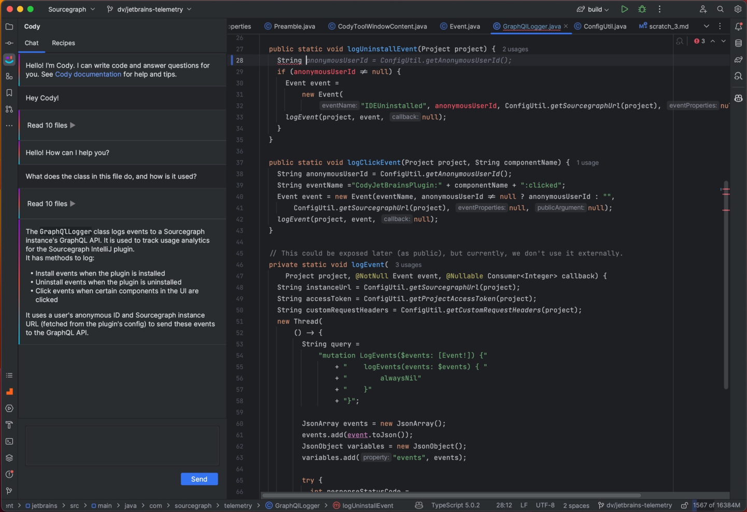Run the build configuration
Viewport: 747px width, 512px height.
point(625,9)
